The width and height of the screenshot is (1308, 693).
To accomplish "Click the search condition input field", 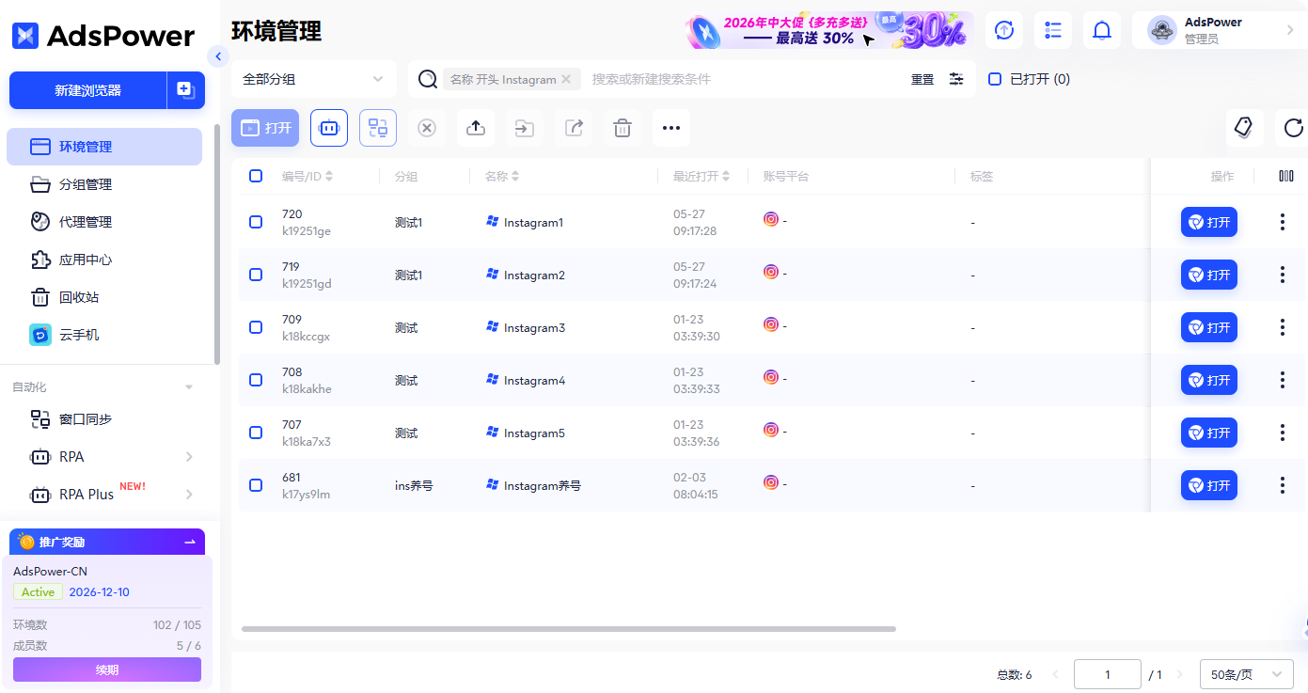I will 743,79.
